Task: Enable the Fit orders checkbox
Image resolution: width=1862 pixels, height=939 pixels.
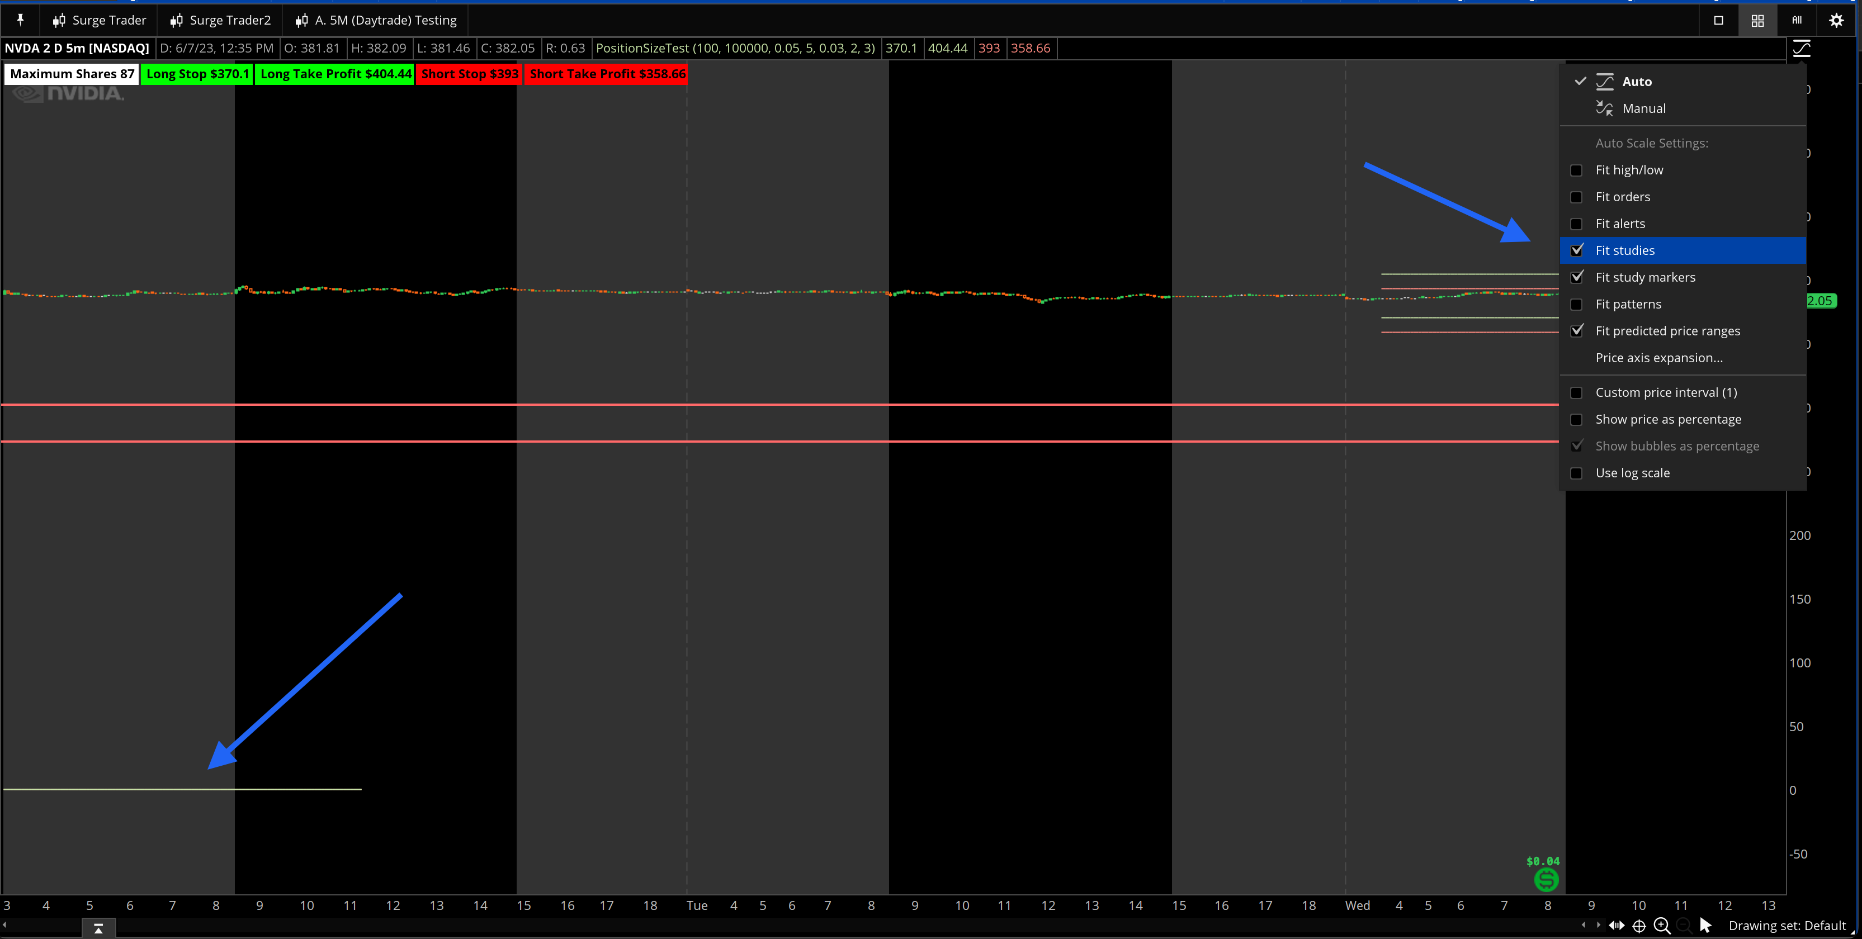Action: [x=1576, y=197]
